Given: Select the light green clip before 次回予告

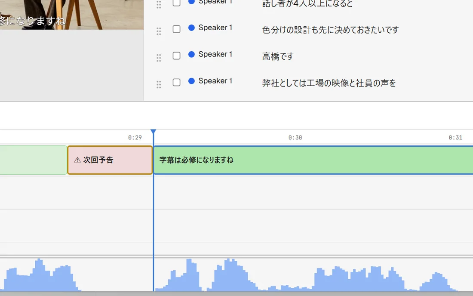Looking at the screenshot, I should pos(33,160).
